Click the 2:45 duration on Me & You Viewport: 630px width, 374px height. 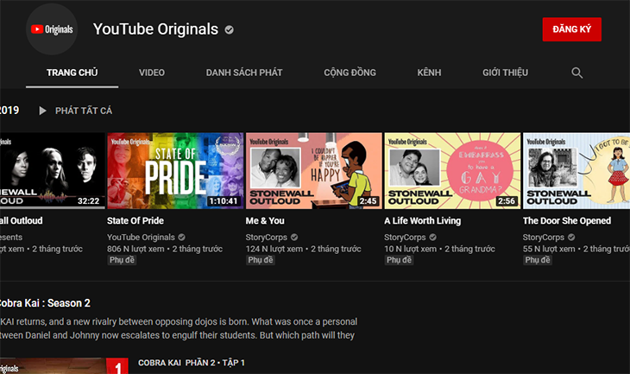(368, 201)
